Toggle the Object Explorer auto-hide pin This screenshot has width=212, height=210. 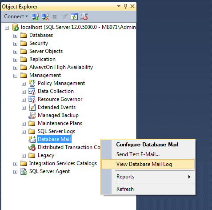coord(125,6)
